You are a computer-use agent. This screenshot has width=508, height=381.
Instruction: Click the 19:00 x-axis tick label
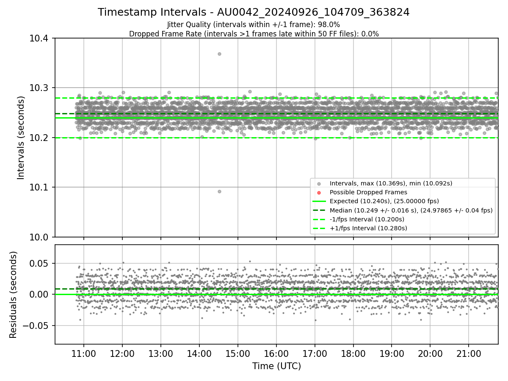(x=392, y=353)
